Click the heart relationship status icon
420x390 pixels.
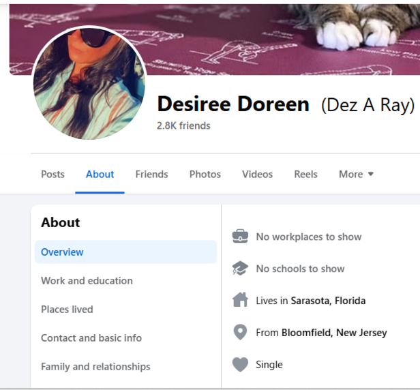pos(240,364)
